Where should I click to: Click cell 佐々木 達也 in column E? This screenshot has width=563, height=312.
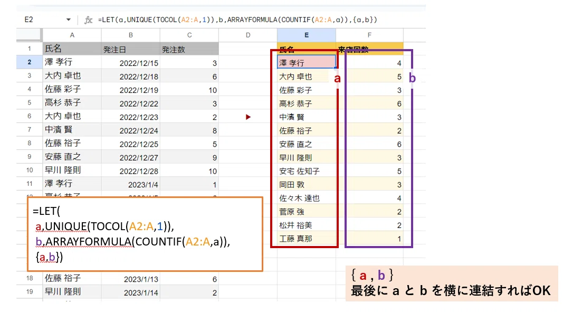click(x=306, y=198)
